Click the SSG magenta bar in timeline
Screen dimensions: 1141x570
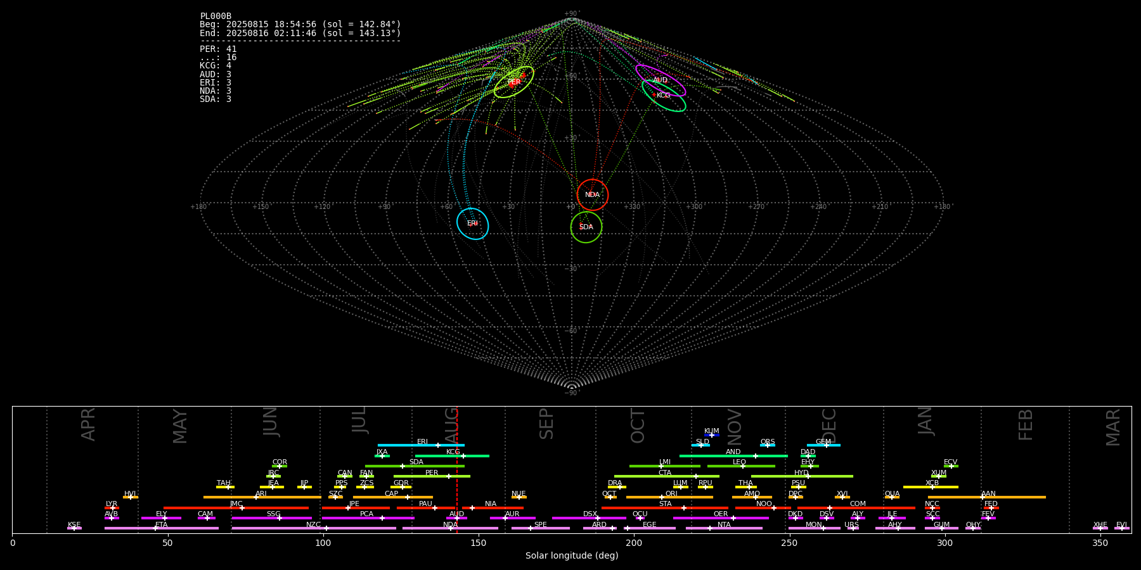[271, 518]
